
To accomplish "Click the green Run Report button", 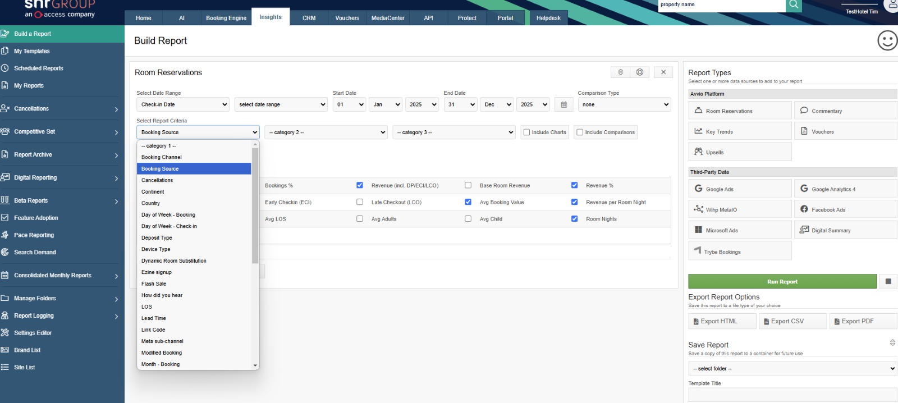I will pos(782,281).
